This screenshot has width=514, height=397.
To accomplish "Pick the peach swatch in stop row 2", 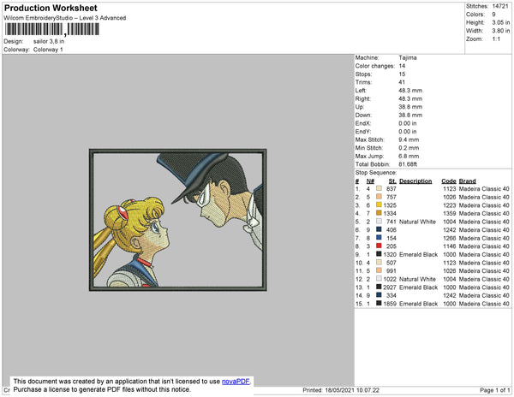I will click(379, 197).
